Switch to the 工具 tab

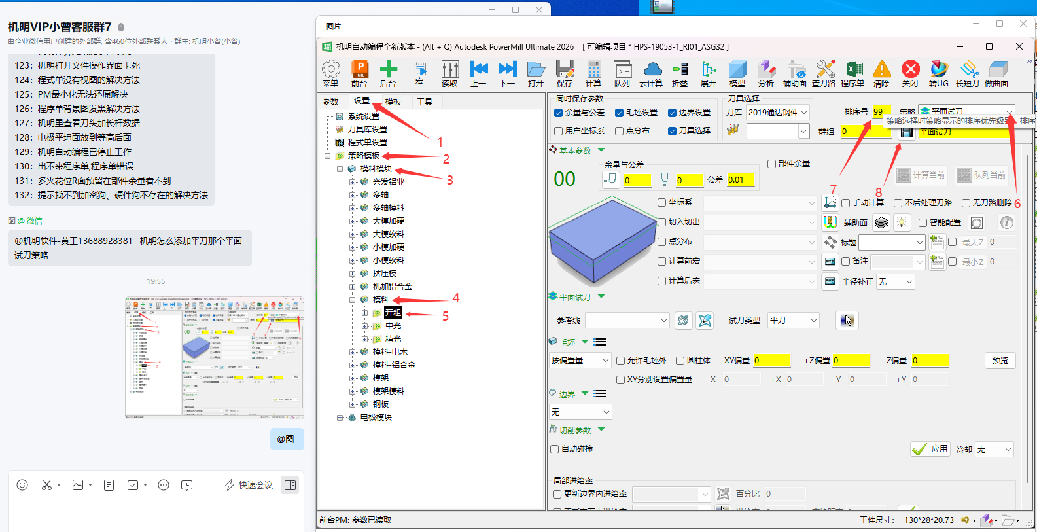tap(425, 102)
